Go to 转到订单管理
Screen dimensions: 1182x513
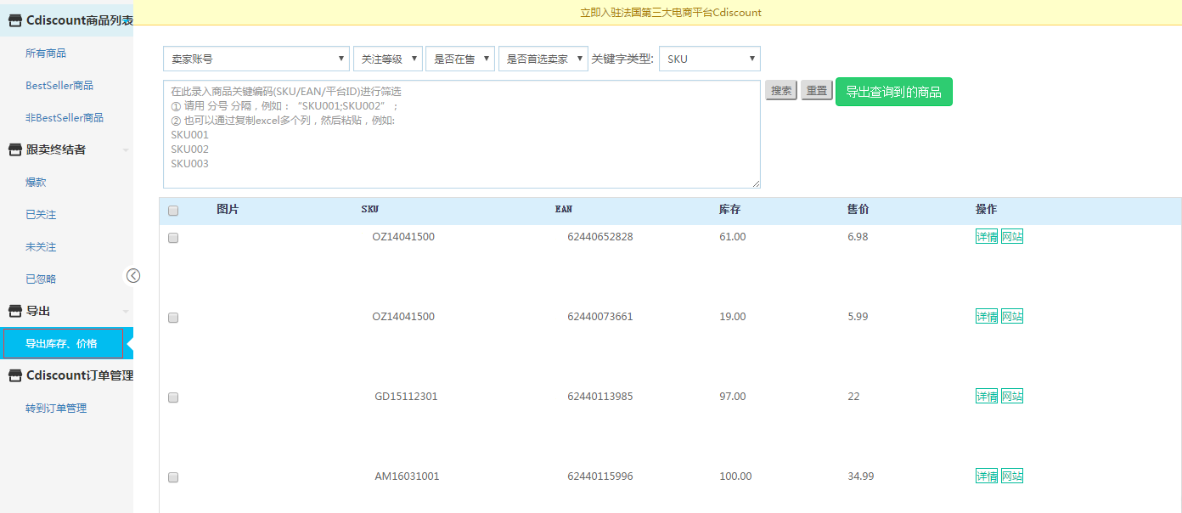click(x=56, y=408)
